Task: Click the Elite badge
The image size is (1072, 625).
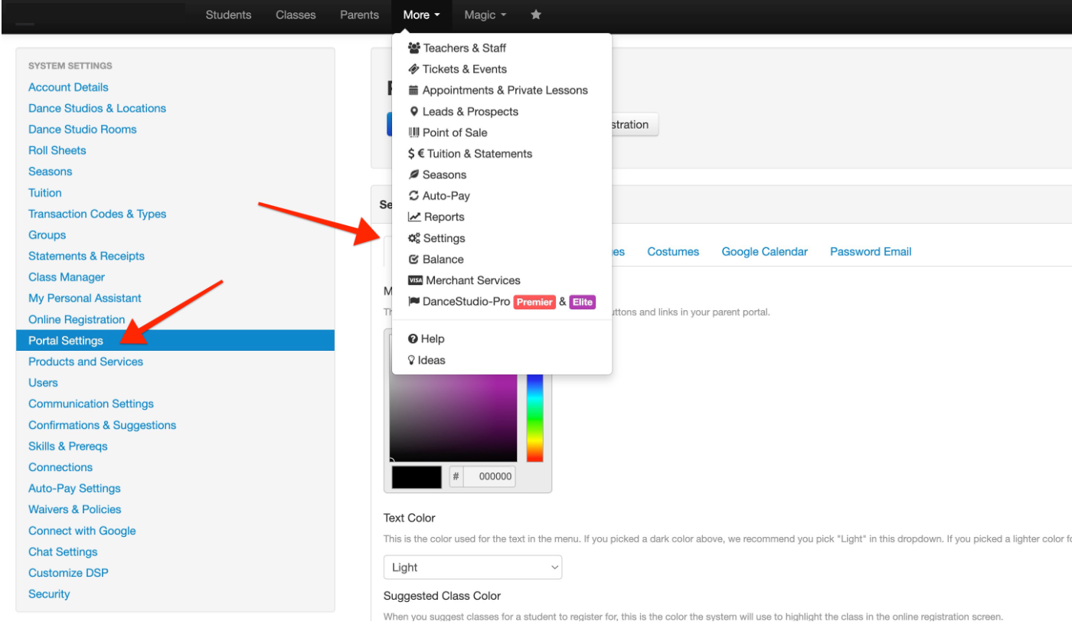Action: point(583,302)
